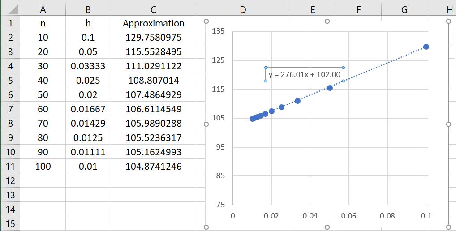Click the chart's left-middle resize handle
Screen dimensions: 456x231
206,124
